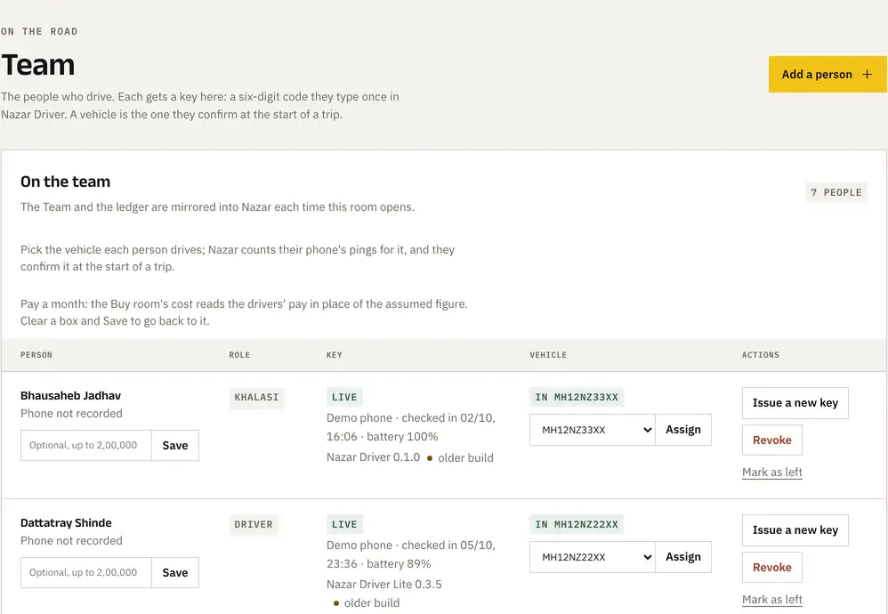Viewport: 888px width, 614px height.
Task: Click the ON THE ROAD section label
Action: [39, 32]
